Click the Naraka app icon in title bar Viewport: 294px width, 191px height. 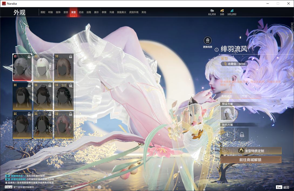point(4,4)
